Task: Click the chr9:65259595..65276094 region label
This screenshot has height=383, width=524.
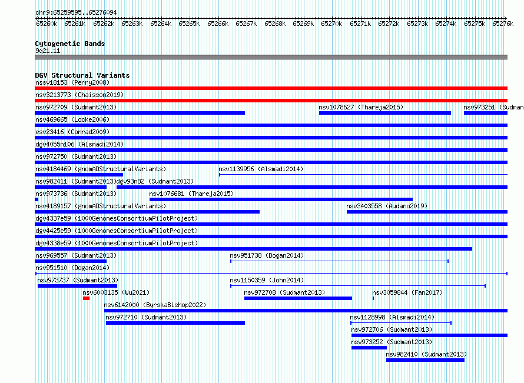Action: (x=76, y=12)
